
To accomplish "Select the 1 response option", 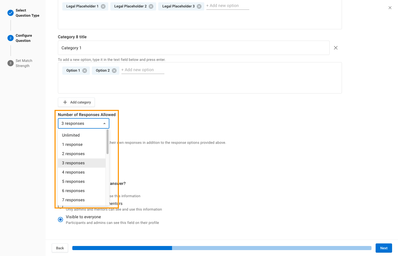I will [x=72, y=145].
